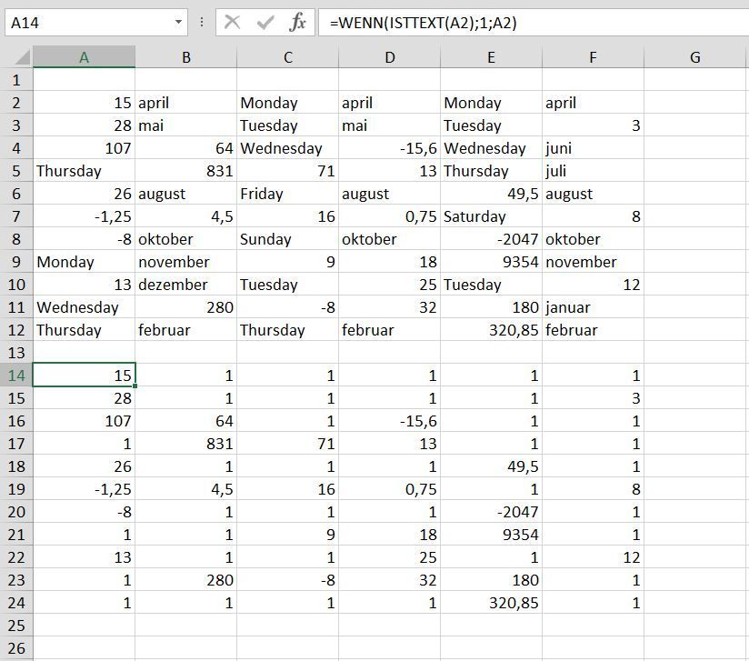
Task: Click cell A7 containing -1,25
Action: pos(84,216)
